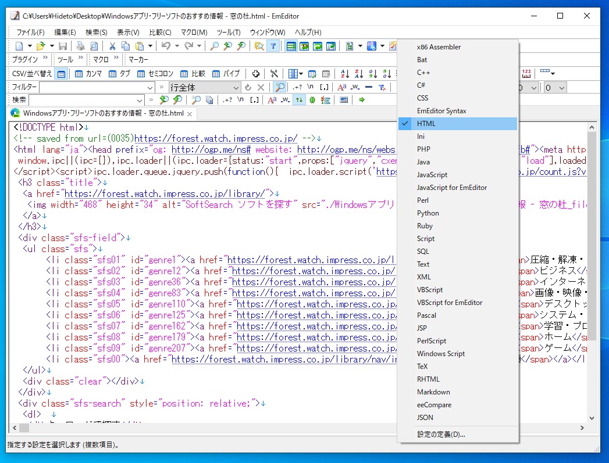Enable semicolon-separated CSV mode

pyautogui.click(x=140, y=73)
